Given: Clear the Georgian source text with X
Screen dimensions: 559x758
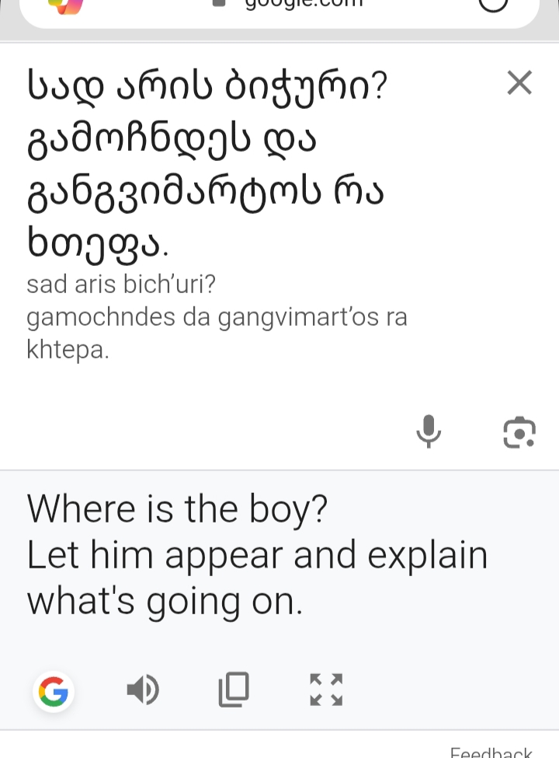Looking at the screenshot, I should point(519,82).
